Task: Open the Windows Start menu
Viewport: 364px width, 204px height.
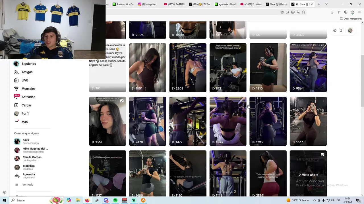Action: pyautogui.click(x=5, y=200)
